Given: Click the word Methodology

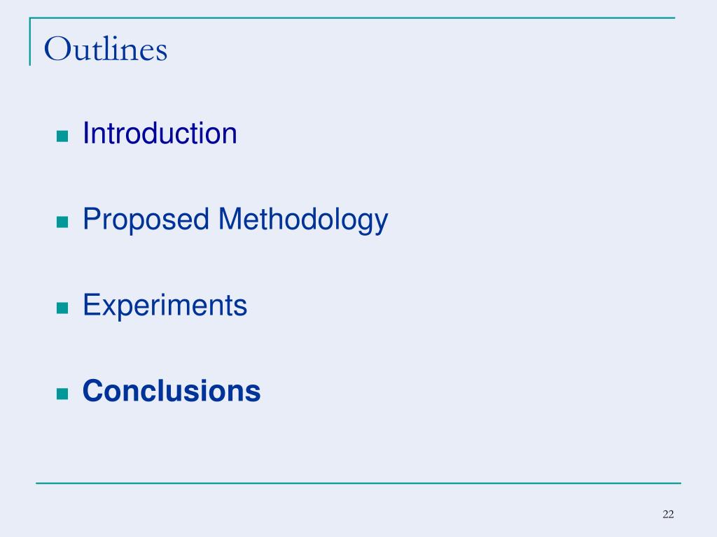Looking at the screenshot, I should (303, 220).
